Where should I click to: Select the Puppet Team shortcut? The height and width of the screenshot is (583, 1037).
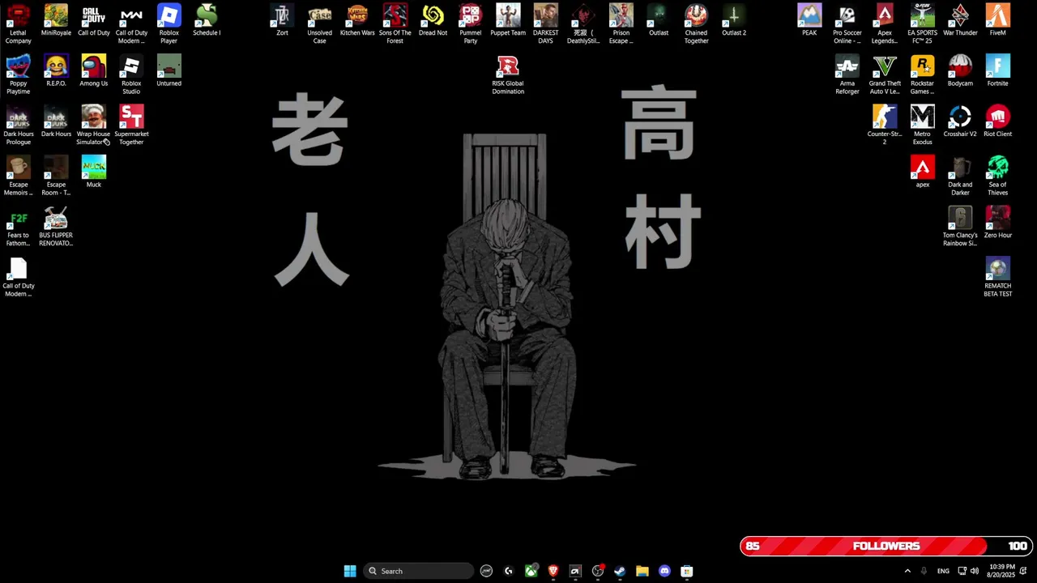508,20
